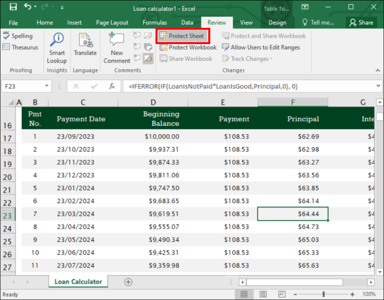
Task: Expand the formula bar
Action: click(x=378, y=86)
